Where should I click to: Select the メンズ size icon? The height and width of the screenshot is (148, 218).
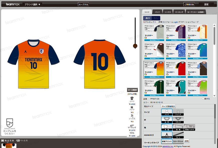(167, 112)
